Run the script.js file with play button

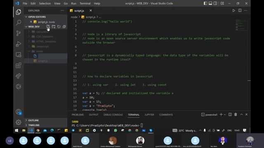234,11
